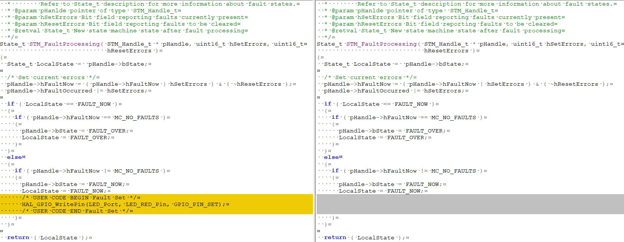Click 'State_t LocalState = pHandle->bState;' in right pane
624x242 pixels.
394,64
